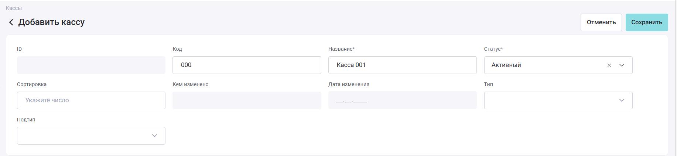Select the Дата изменения date field

tap(402, 100)
